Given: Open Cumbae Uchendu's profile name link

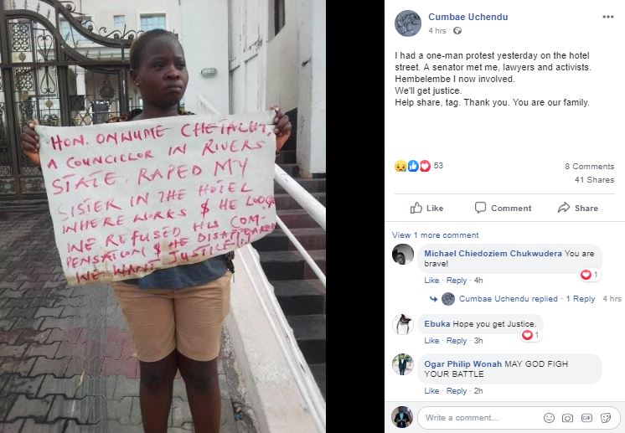Looking at the screenshot, I should 468,17.
